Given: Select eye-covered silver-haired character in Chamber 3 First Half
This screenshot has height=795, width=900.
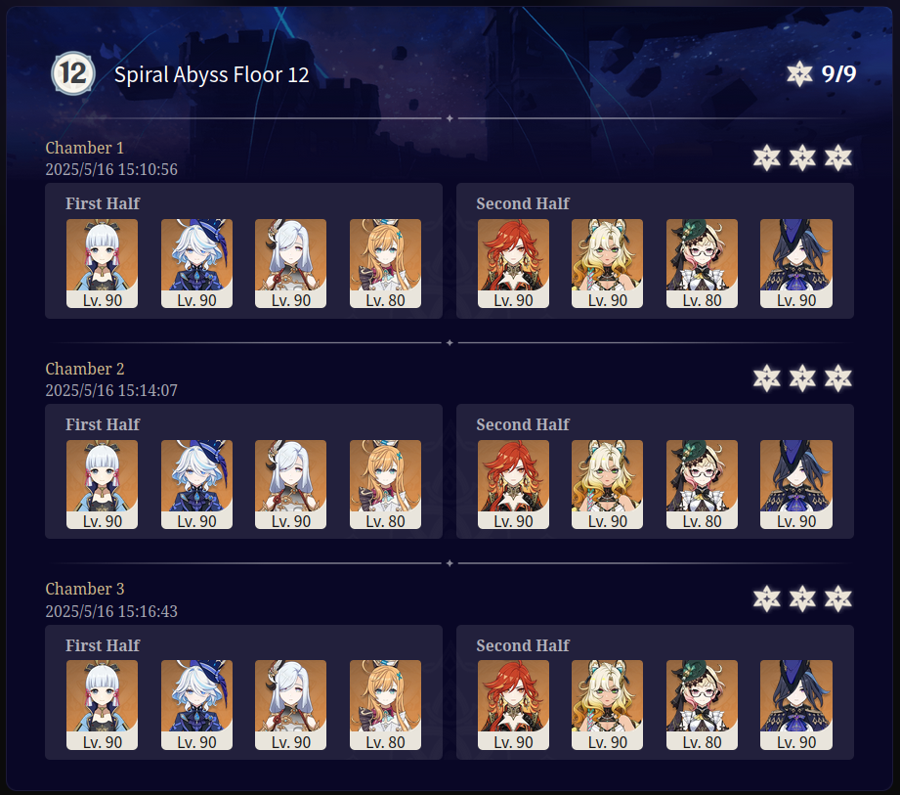Looking at the screenshot, I should 290,705.
